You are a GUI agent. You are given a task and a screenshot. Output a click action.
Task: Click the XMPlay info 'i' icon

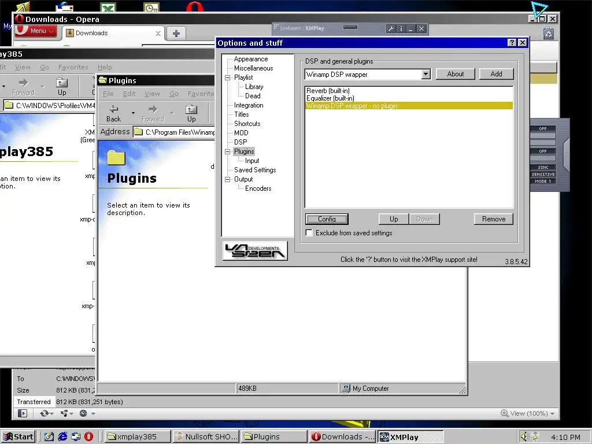point(401,29)
